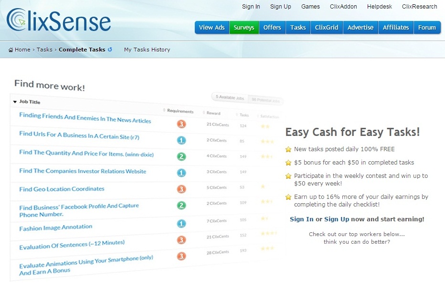Screen dimensions: 445x300
Task: Open My Tasks History
Action: click(x=147, y=49)
